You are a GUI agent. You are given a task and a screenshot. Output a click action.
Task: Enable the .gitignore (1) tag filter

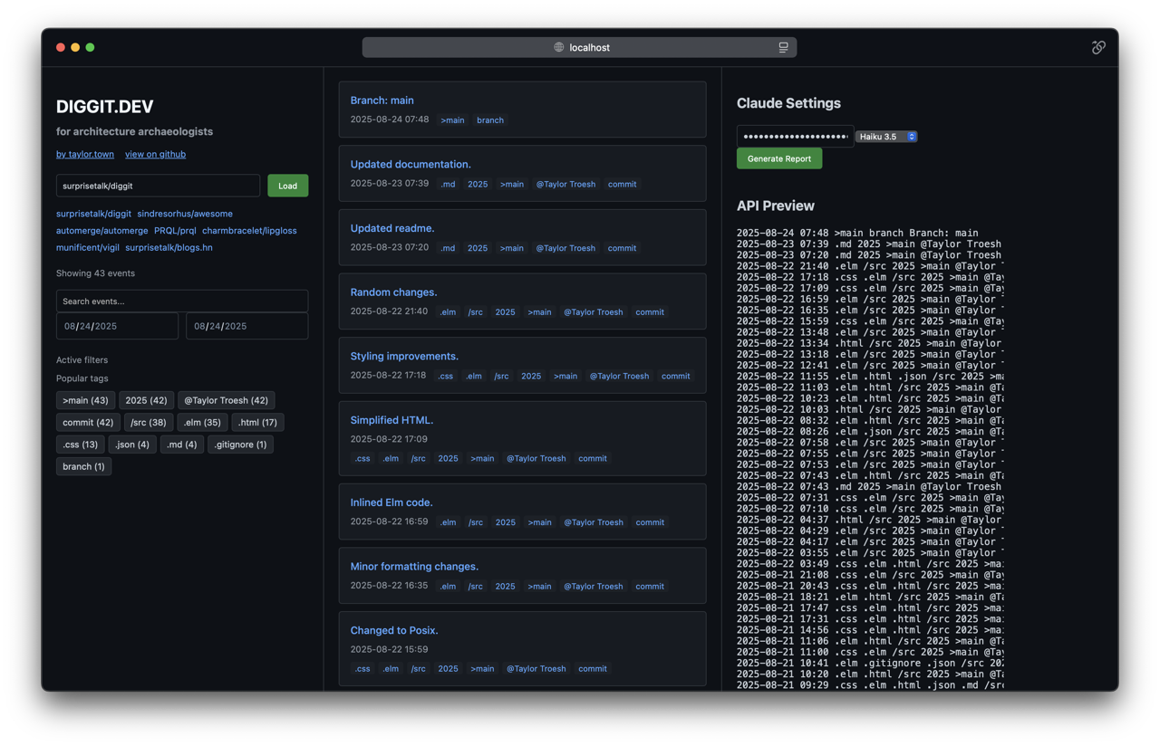[x=240, y=445]
